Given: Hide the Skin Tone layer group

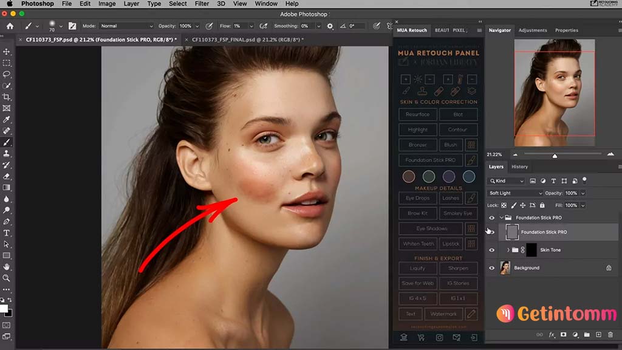Looking at the screenshot, I should point(492,250).
